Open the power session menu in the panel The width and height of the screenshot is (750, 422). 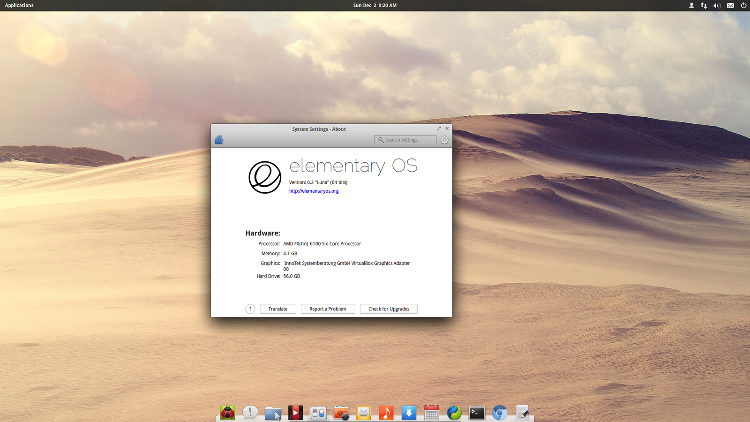pos(743,5)
